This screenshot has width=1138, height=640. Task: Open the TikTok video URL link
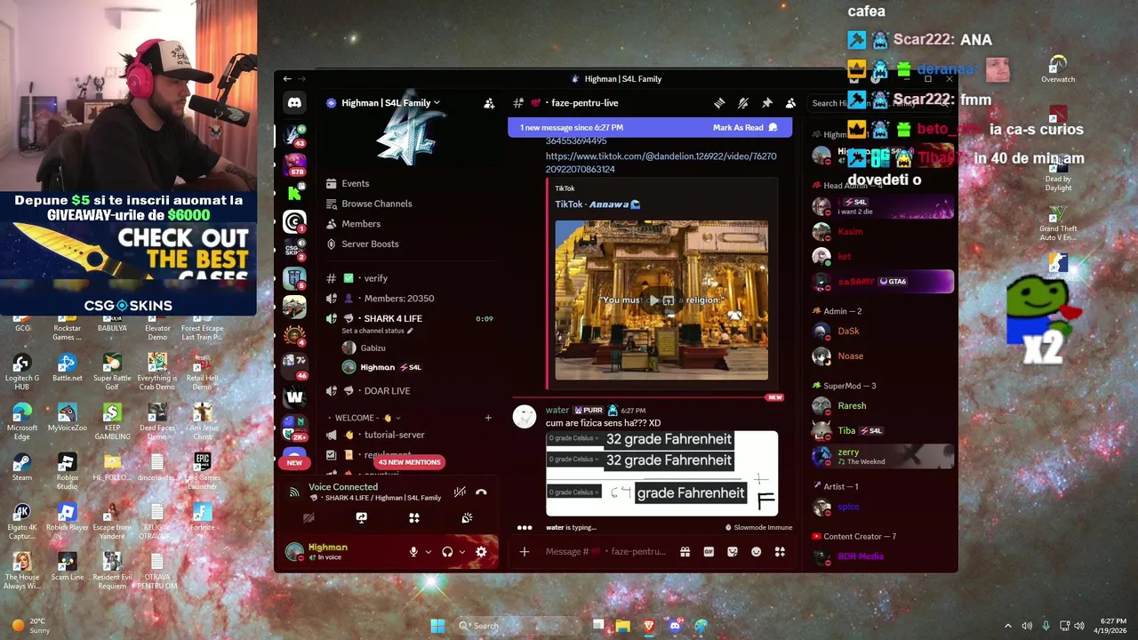tap(661, 163)
